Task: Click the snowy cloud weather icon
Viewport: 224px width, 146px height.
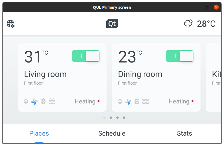Action: click(188, 24)
